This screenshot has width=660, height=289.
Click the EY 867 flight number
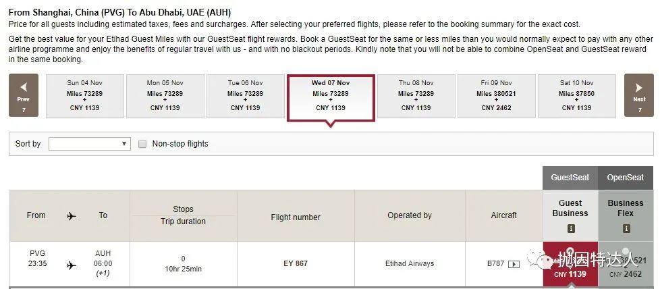[296, 263]
